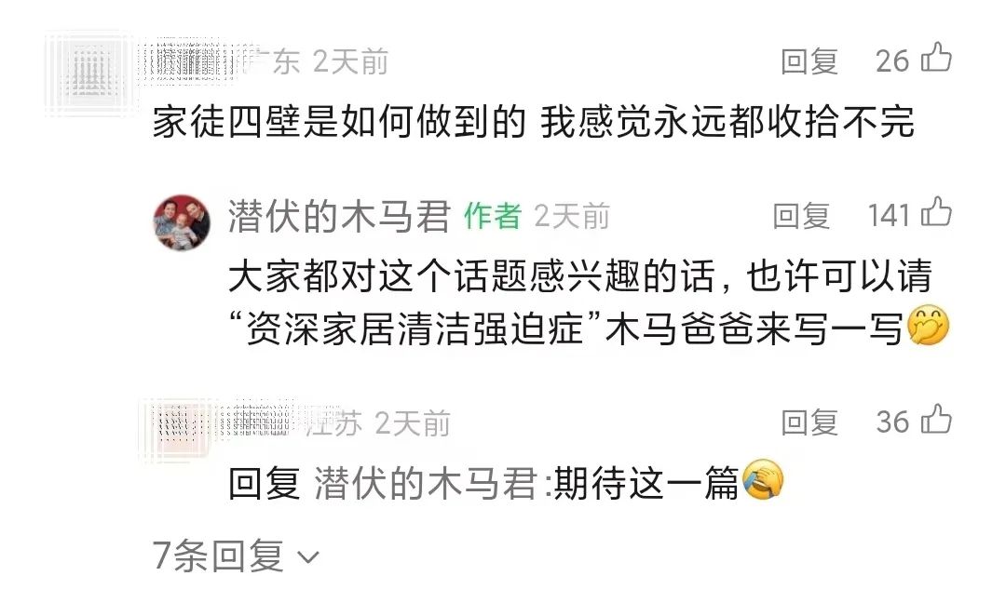Click the 141 like count number

click(x=890, y=216)
